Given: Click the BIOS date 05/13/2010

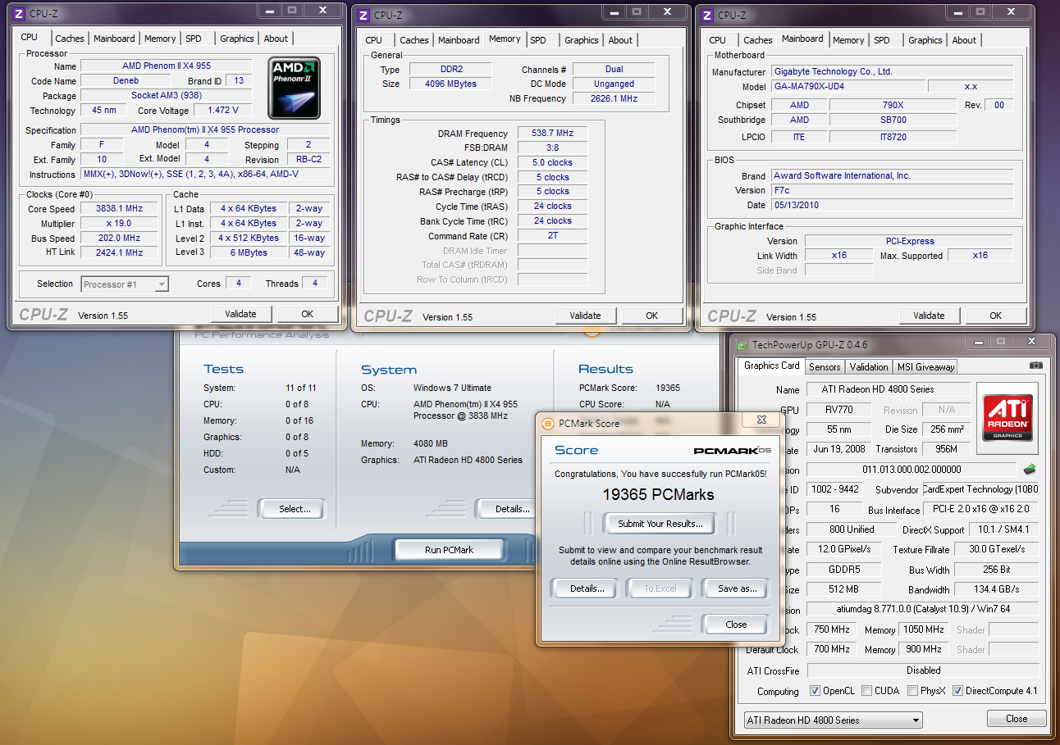Looking at the screenshot, I should point(893,205).
